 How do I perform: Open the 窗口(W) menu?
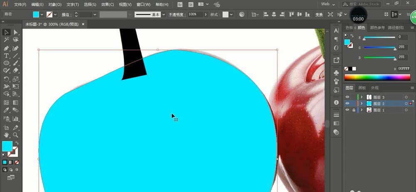point(143,5)
